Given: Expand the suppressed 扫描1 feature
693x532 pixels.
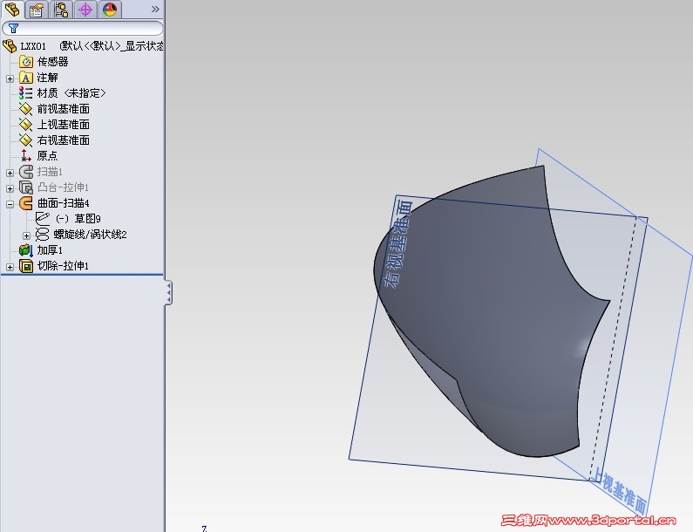Looking at the screenshot, I should [x=10, y=173].
